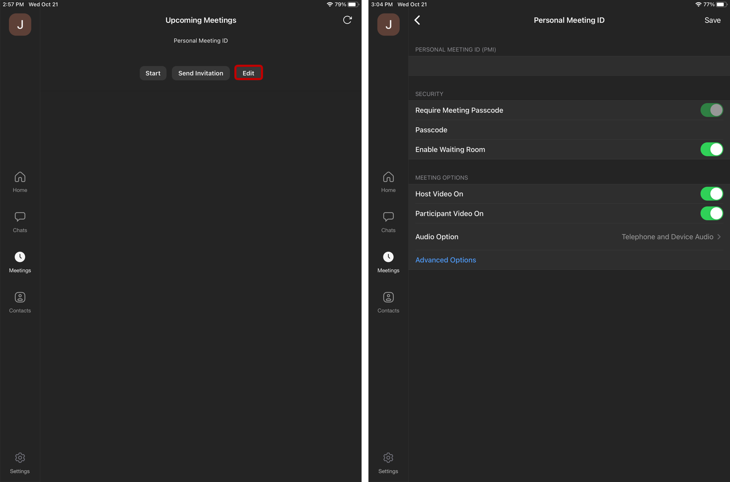Open Chats in the left screen sidebar

pyautogui.click(x=20, y=222)
